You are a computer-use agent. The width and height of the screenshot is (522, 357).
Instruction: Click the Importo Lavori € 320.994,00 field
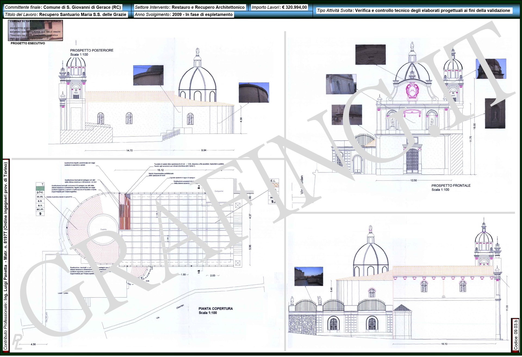(279, 7)
